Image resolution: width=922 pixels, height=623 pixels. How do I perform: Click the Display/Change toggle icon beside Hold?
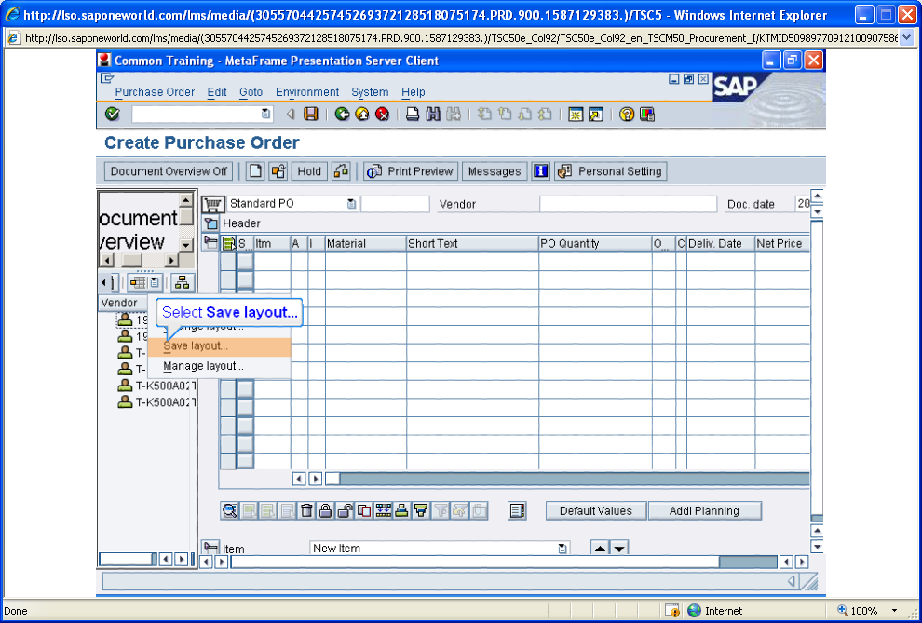[x=278, y=171]
